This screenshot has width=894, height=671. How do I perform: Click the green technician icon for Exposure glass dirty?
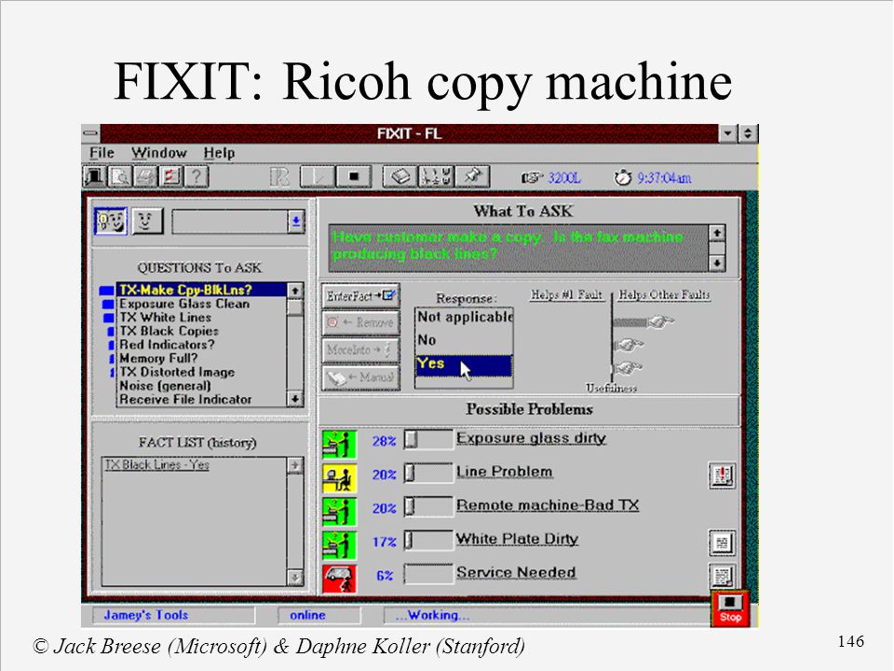pyautogui.click(x=339, y=445)
